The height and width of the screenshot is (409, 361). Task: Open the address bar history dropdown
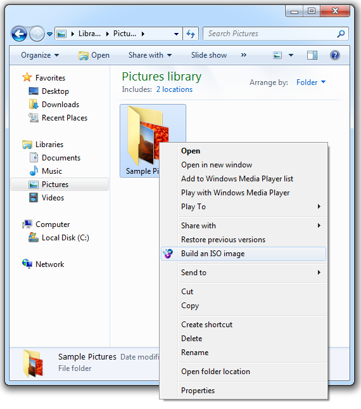click(176, 34)
